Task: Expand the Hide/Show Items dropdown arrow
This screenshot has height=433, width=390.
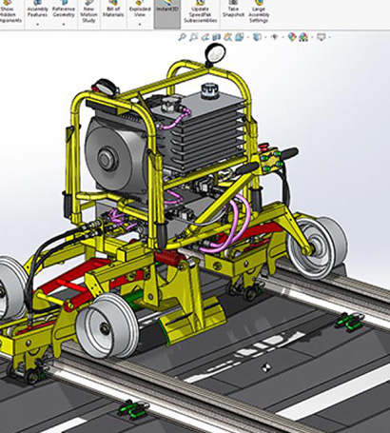Action: [x=283, y=37]
